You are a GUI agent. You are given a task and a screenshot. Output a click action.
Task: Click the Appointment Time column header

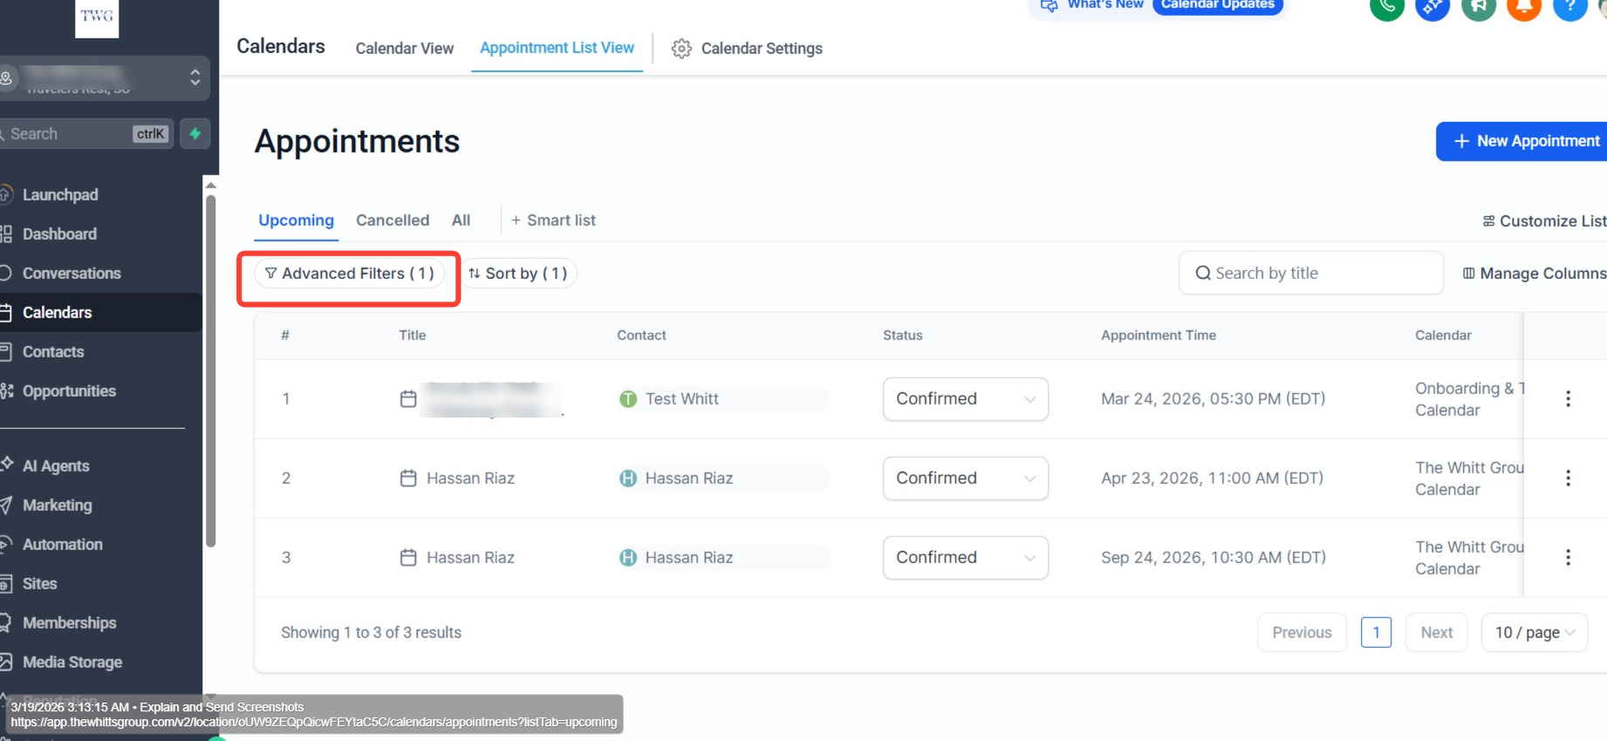coord(1158,336)
